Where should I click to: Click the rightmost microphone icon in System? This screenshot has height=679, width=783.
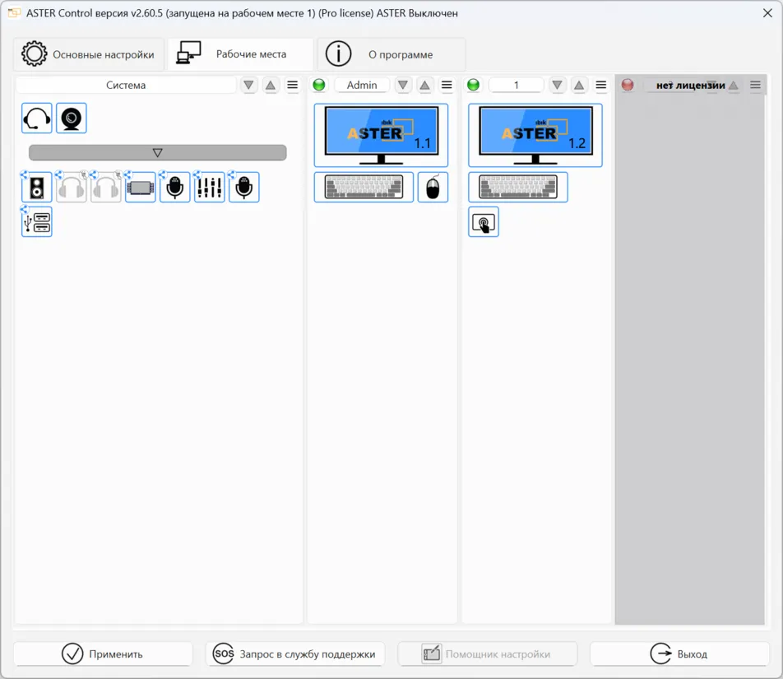(243, 186)
